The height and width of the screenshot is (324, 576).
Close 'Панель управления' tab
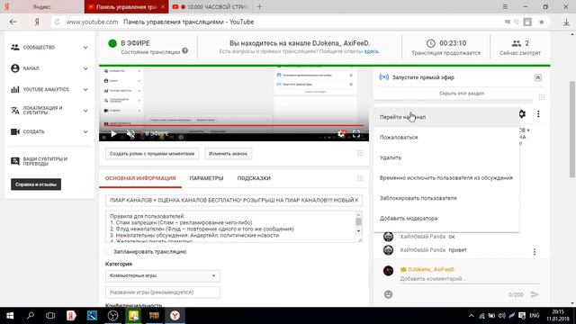163,6
